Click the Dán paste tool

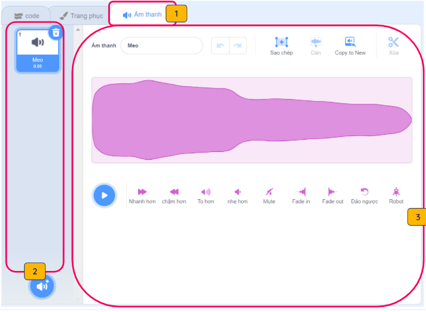point(315,46)
